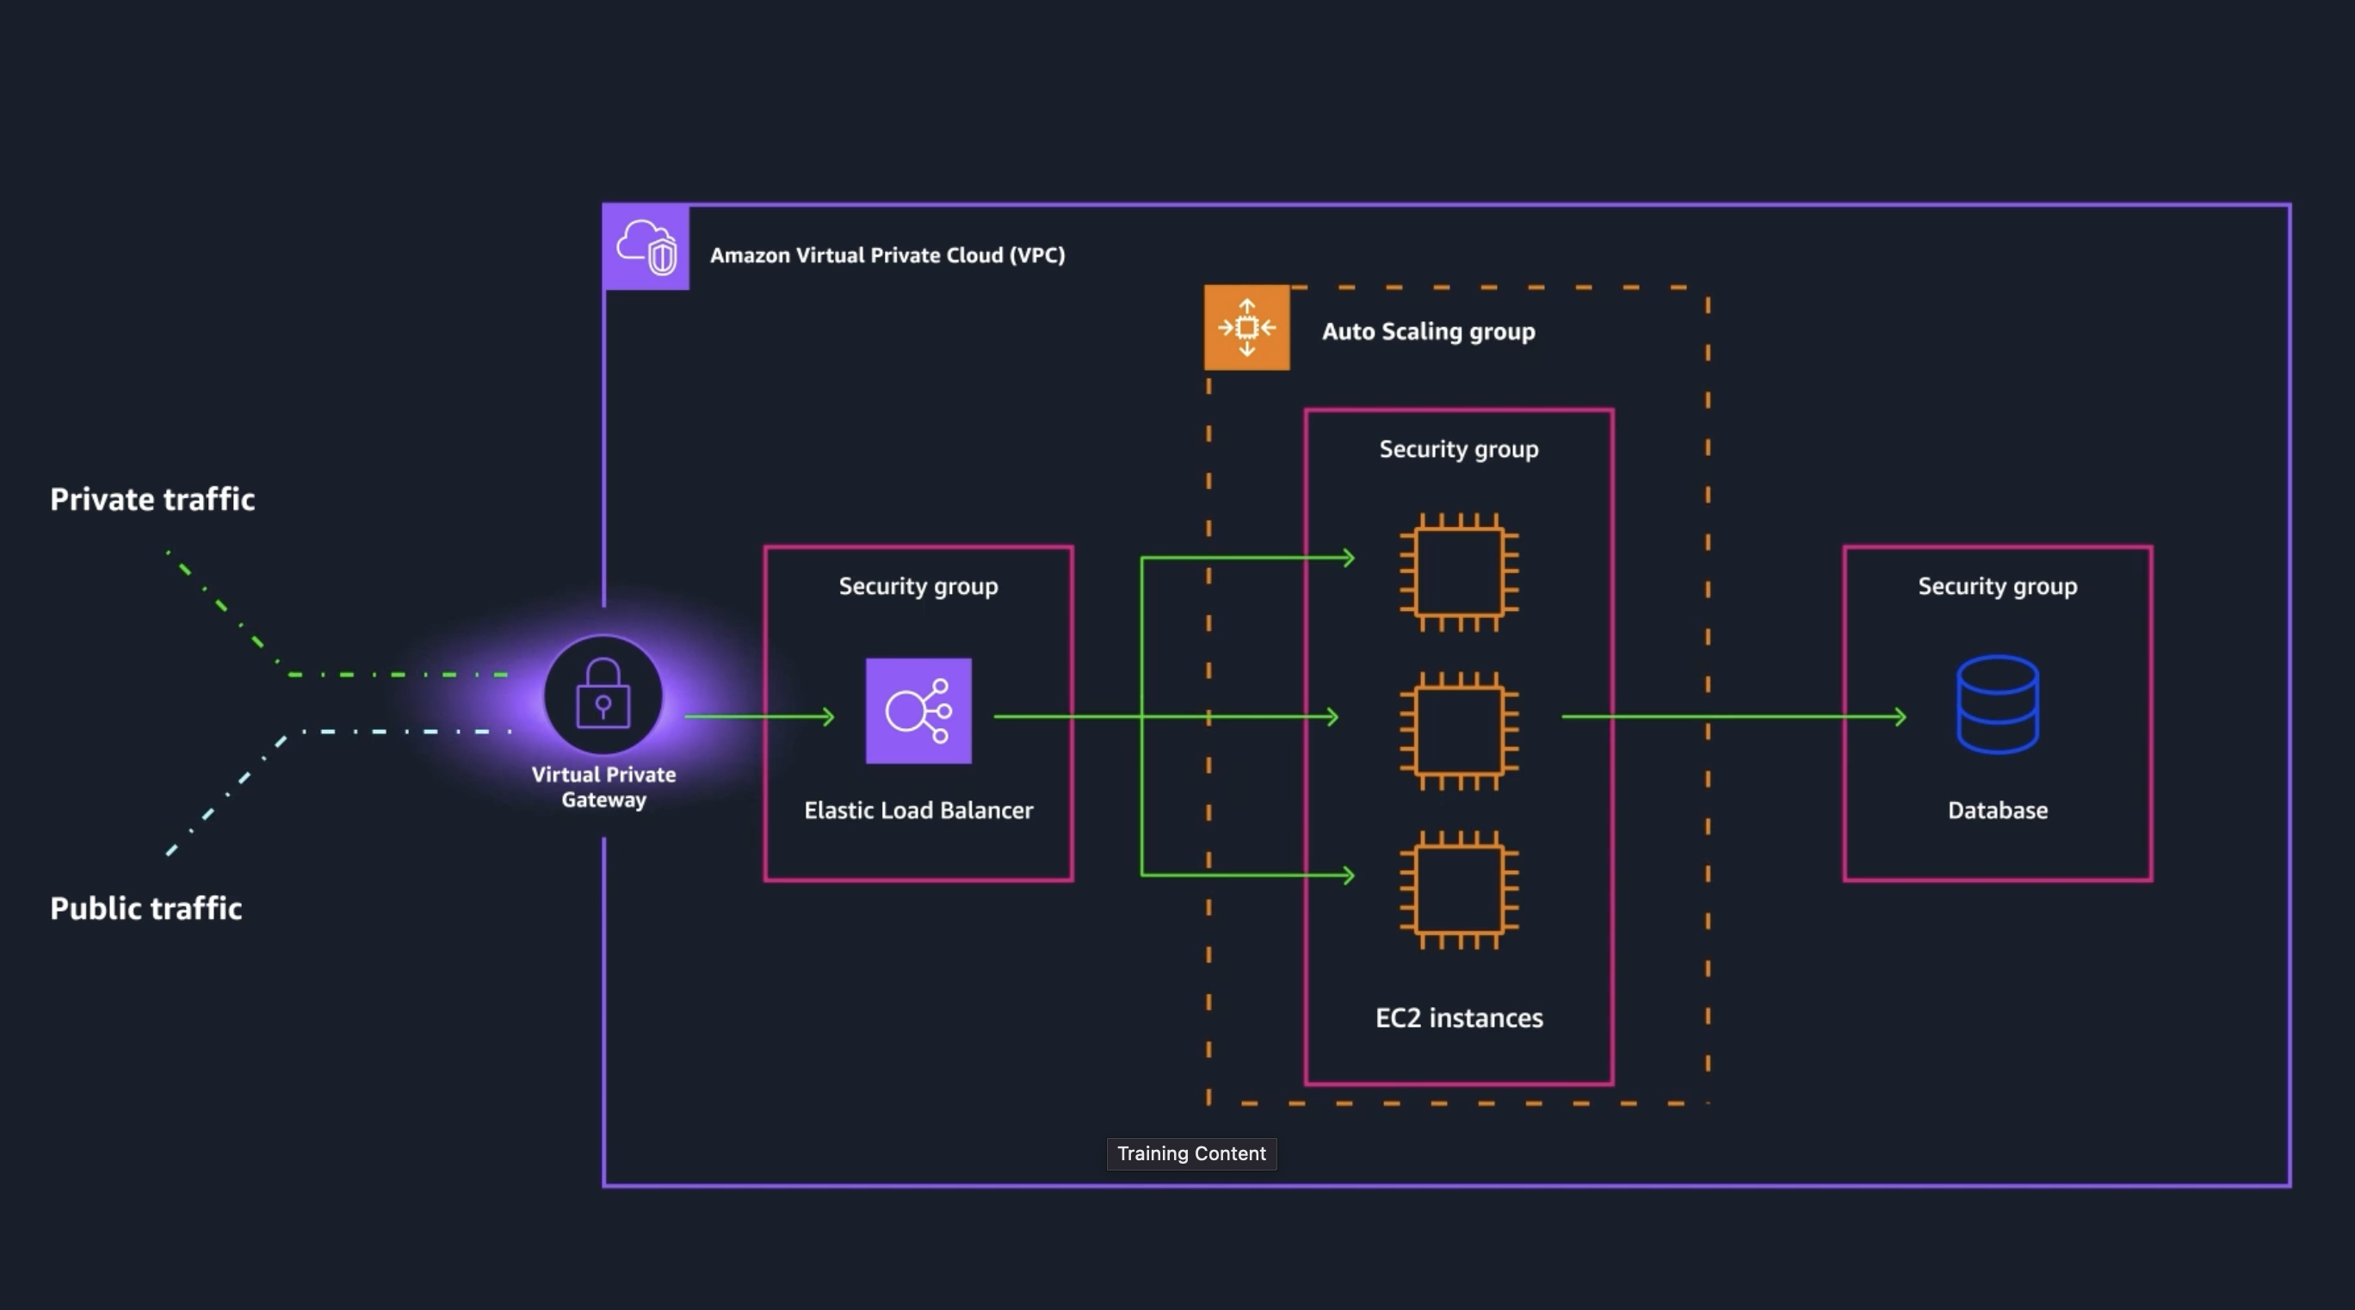Click the Amazon Virtual Private Cloud (VPC) label
2355x1310 pixels.
(887, 255)
